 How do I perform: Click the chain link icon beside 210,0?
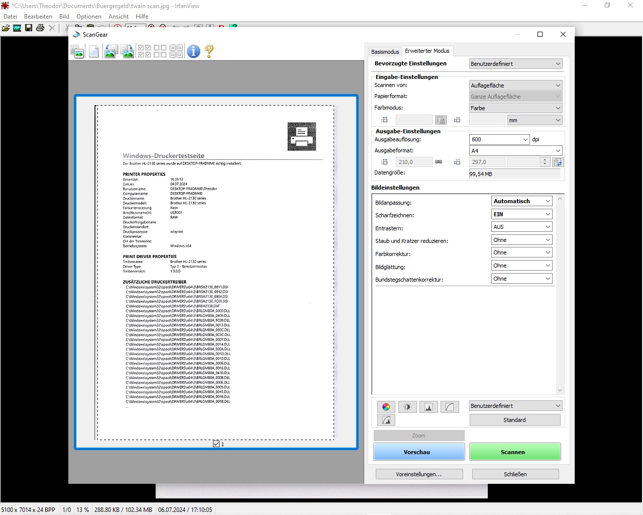coord(439,162)
